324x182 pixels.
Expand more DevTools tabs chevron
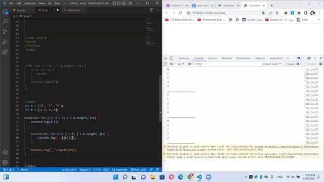(288, 58)
